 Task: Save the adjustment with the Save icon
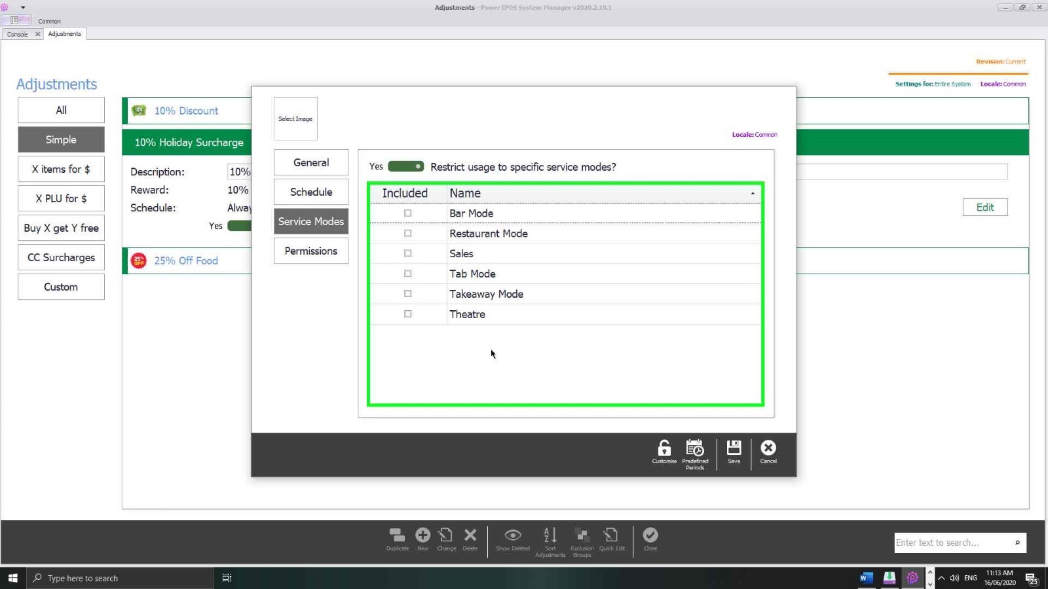coord(734,448)
